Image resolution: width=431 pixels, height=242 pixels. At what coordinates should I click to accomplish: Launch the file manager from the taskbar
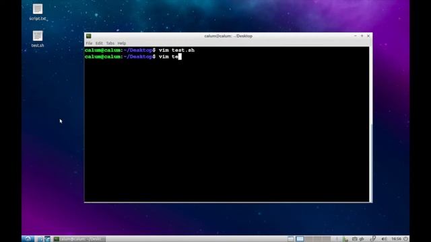click(x=40, y=239)
